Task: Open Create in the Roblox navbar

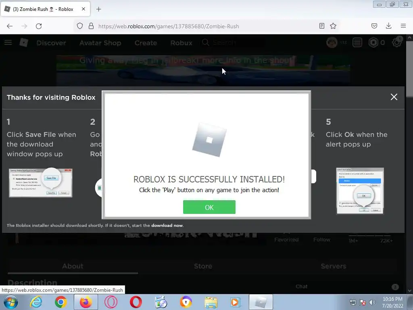Action: click(x=146, y=43)
